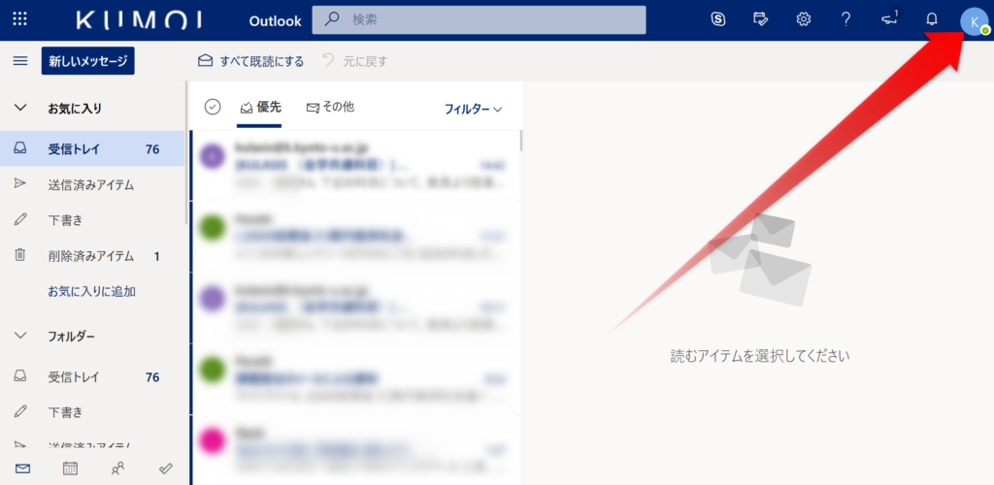Viewport: 994px width, 485px height.
Task: Toggle the select-all circle checkbox
Action: [x=213, y=107]
